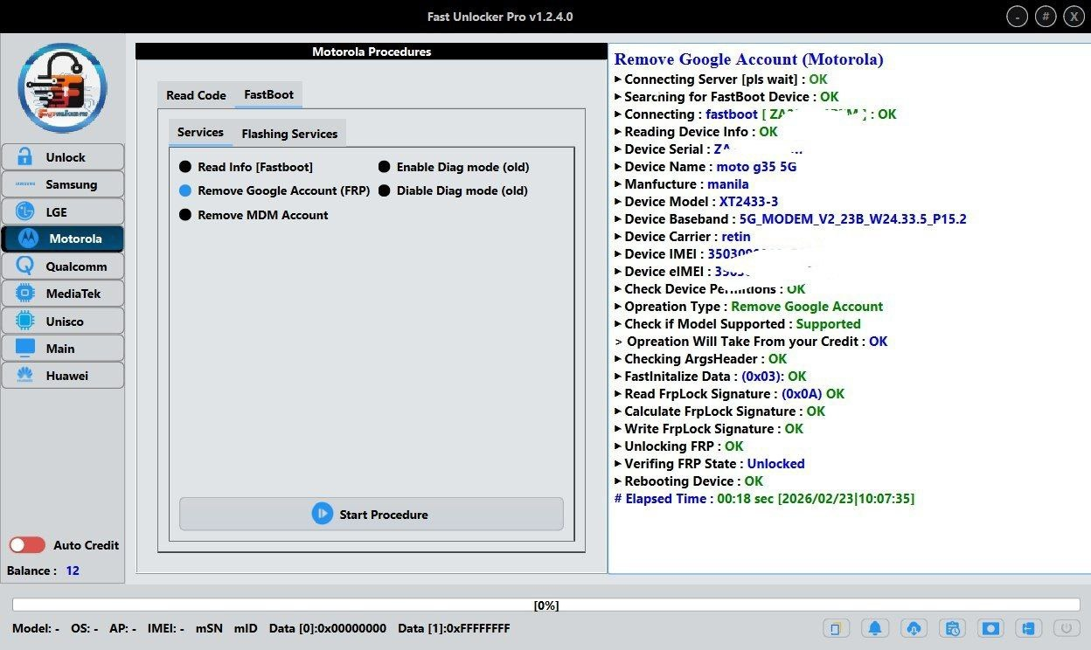Image resolution: width=1091 pixels, height=650 pixels.
Task: Click the bell notification icon
Action: click(x=873, y=628)
